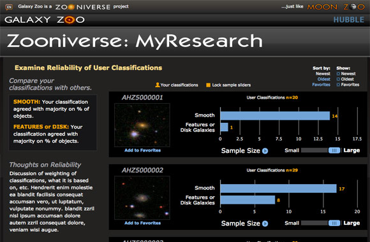Screen dimensions: 370x242
Task: Click the Small label for AHZ5000002 slider
Action: (x=292, y=223)
